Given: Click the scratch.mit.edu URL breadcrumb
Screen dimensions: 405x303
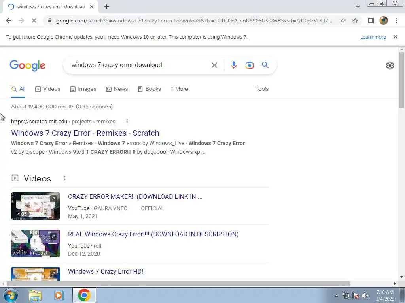Looking at the screenshot, I should coord(63,122).
